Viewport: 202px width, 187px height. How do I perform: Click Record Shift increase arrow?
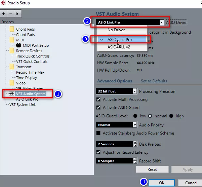[135, 159]
